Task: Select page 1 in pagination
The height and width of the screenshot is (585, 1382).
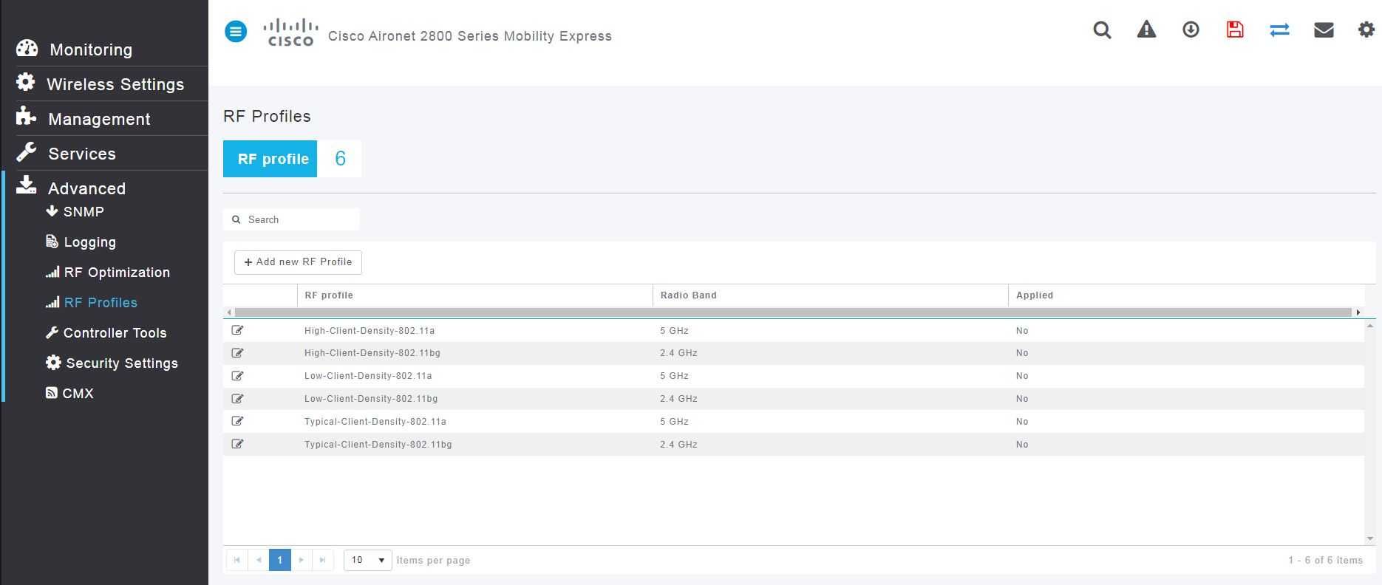Action: (280, 560)
